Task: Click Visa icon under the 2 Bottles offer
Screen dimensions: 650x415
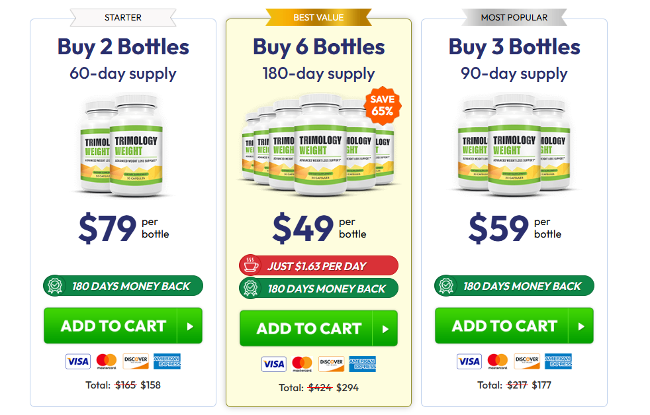Action: 77,361
